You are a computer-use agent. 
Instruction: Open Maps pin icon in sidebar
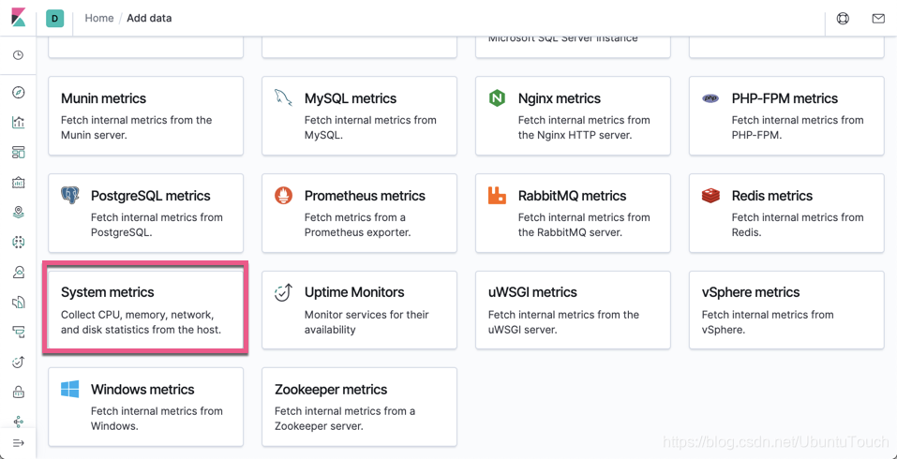pyautogui.click(x=18, y=213)
